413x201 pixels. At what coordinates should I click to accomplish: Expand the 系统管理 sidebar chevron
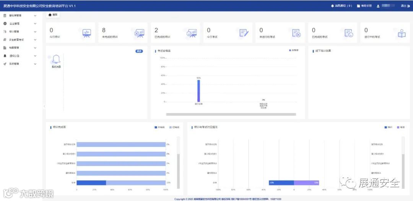pyautogui.click(x=35, y=64)
